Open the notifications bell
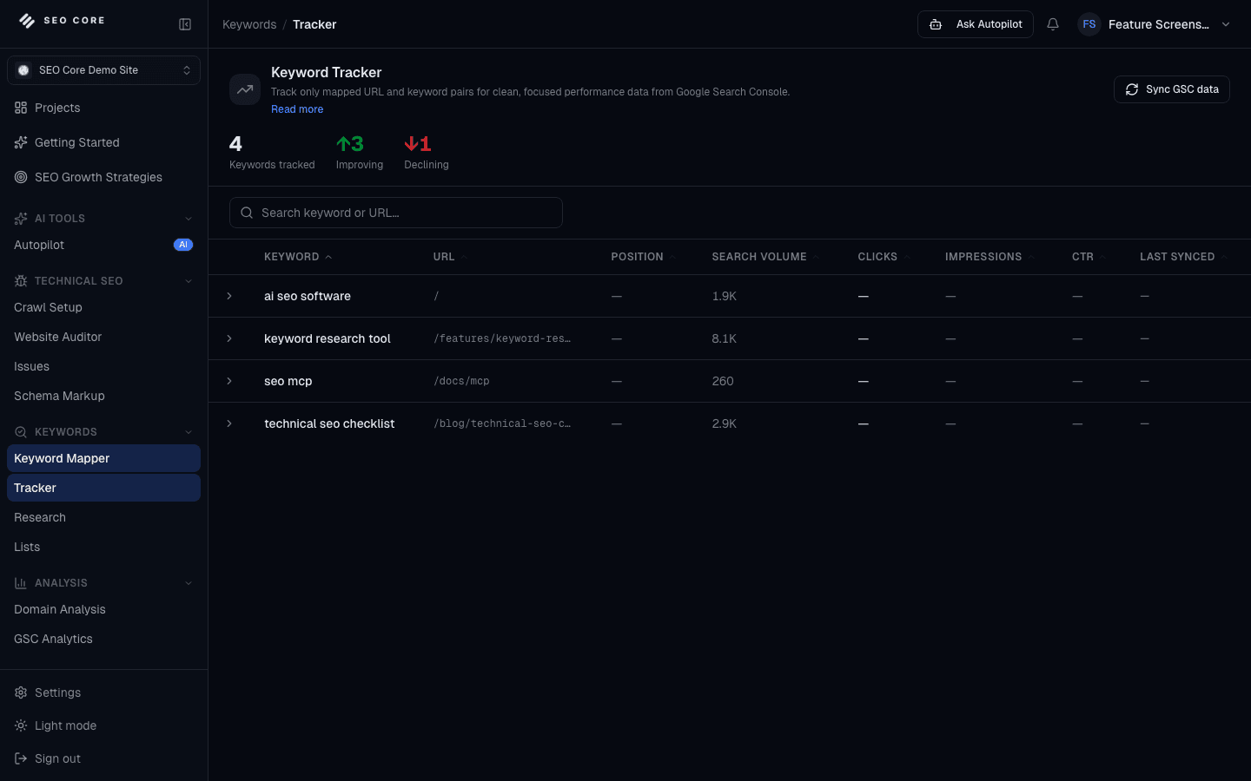The height and width of the screenshot is (781, 1251). (1053, 24)
